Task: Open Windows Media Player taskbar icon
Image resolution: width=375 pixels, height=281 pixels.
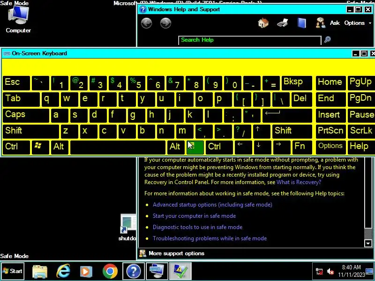Action: coord(86,272)
